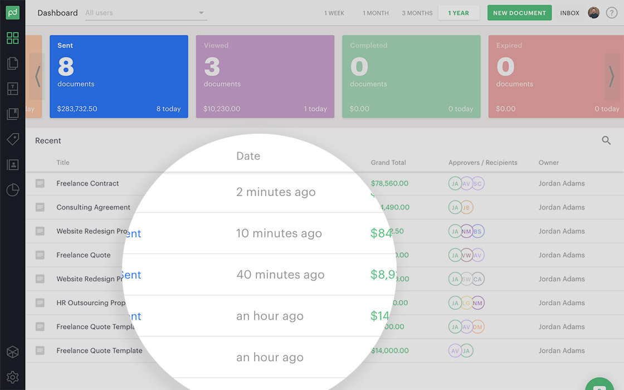Click the HR Outsourcing document icon

pyautogui.click(x=40, y=303)
